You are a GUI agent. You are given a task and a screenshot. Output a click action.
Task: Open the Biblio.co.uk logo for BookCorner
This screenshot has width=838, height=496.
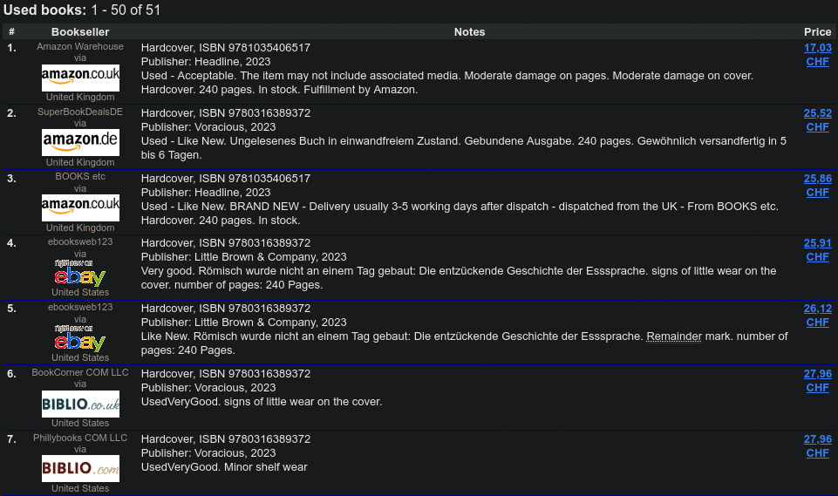point(80,404)
